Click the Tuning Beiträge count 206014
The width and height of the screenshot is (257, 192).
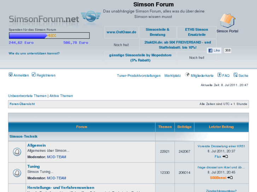coord(185,173)
